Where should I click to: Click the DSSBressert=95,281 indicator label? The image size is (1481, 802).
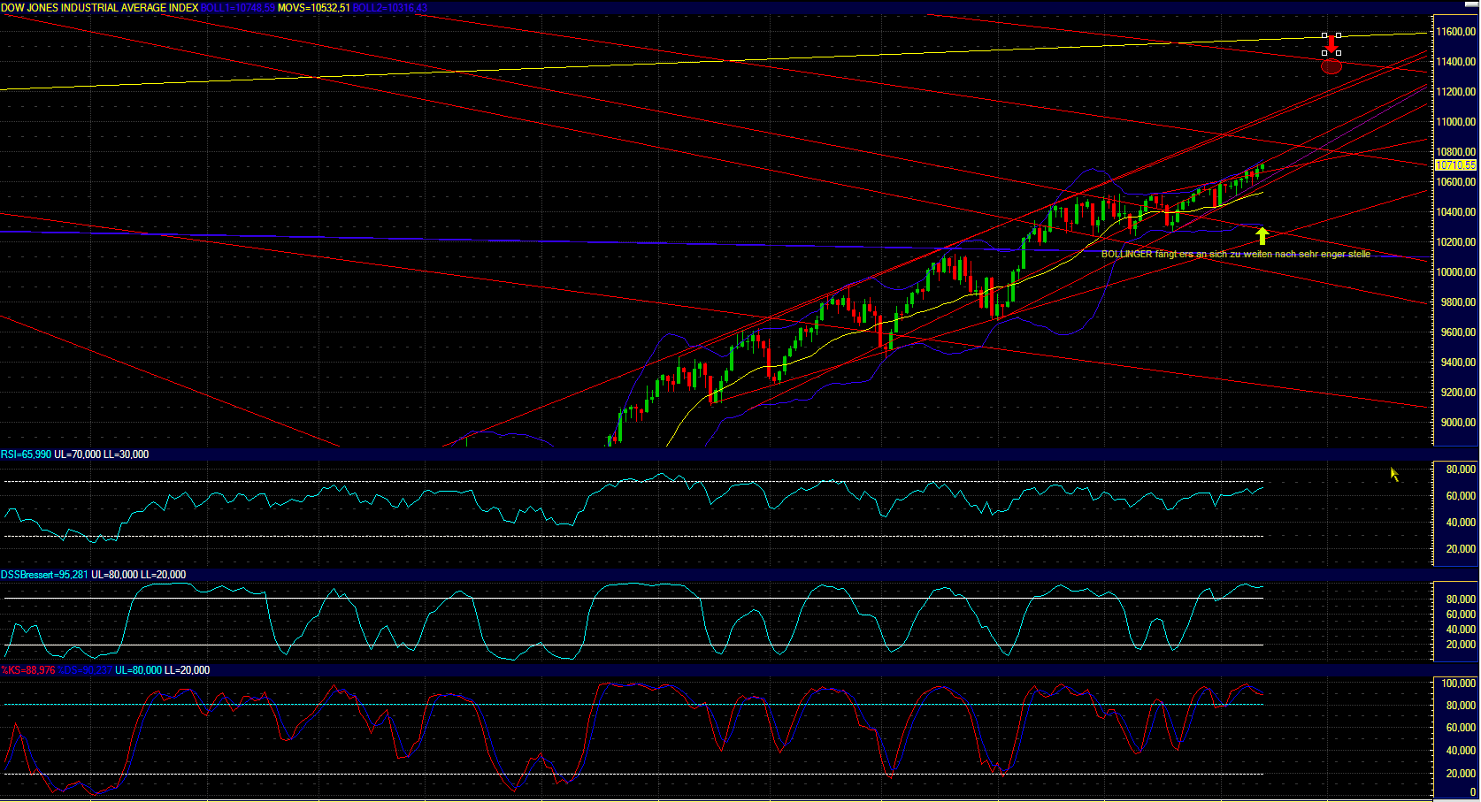[x=44, y=575]
